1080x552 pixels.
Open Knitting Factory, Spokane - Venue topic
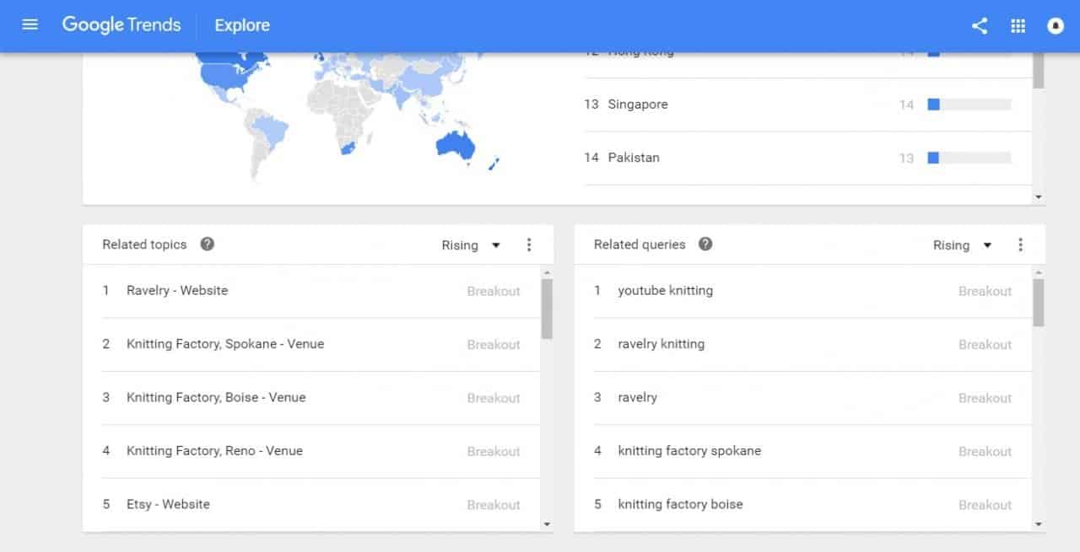pos(225,344)
